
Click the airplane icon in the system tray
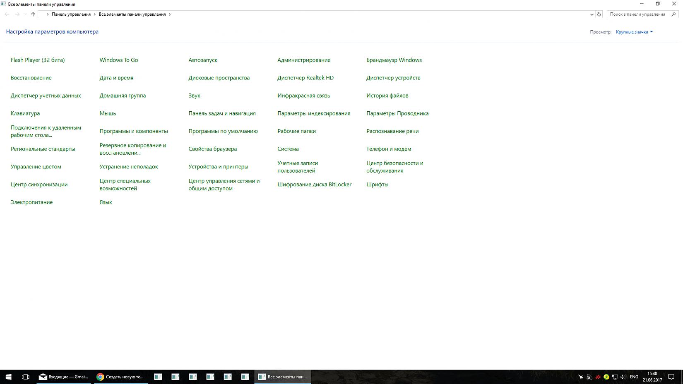click(581, 377)
